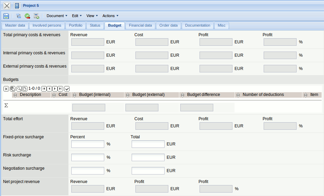This screenshot has width=324, height=196.
Task: Click the calculator icon in toolbar
Action: (x=36, y=16)
